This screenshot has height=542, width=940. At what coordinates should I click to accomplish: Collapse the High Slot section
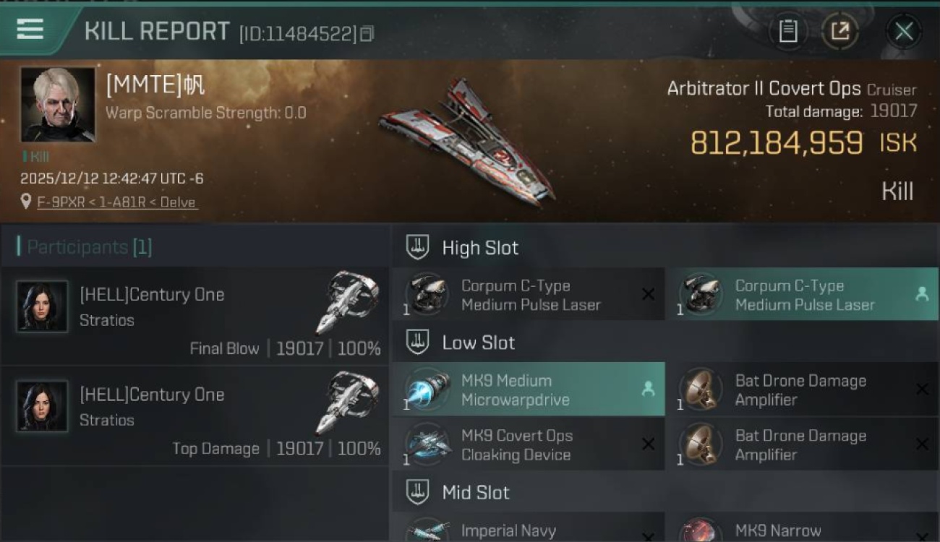(417, 247)
